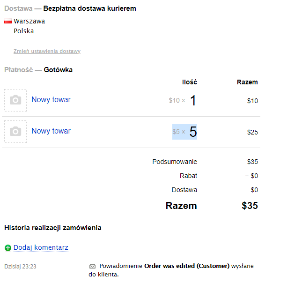Click the bold Razem grand total $35
The width and height of the screenshot is (302, 283).
click(250, 206)
